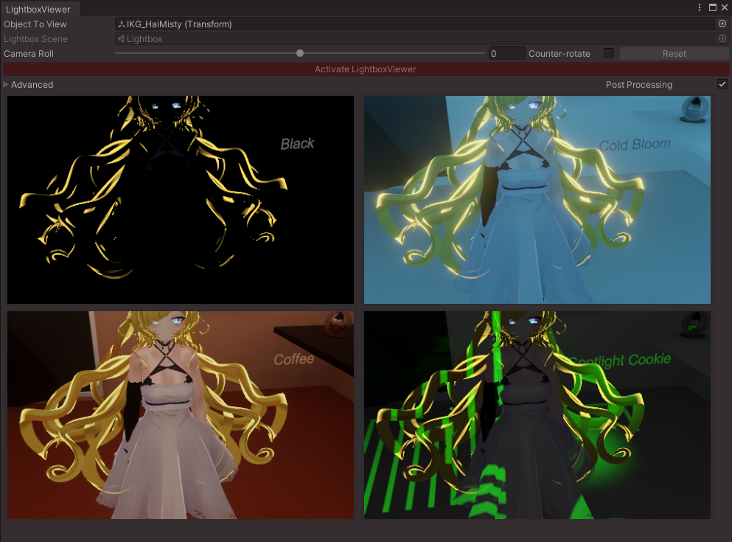This screenshot has height=542, width=732.
Task: Open the panel options three-dot menu
Action: 698,7
